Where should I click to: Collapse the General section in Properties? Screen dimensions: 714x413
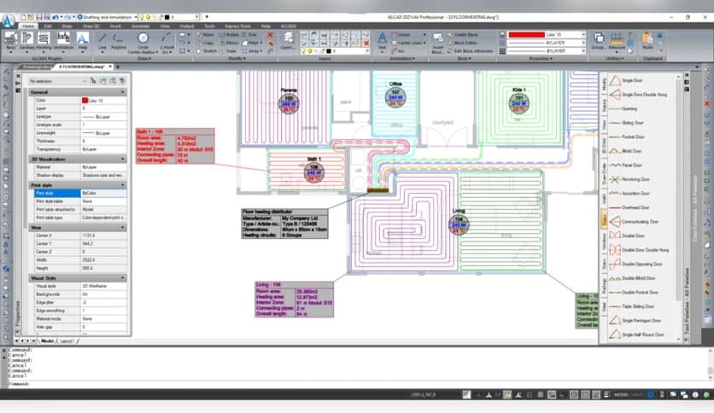(122, 92)
